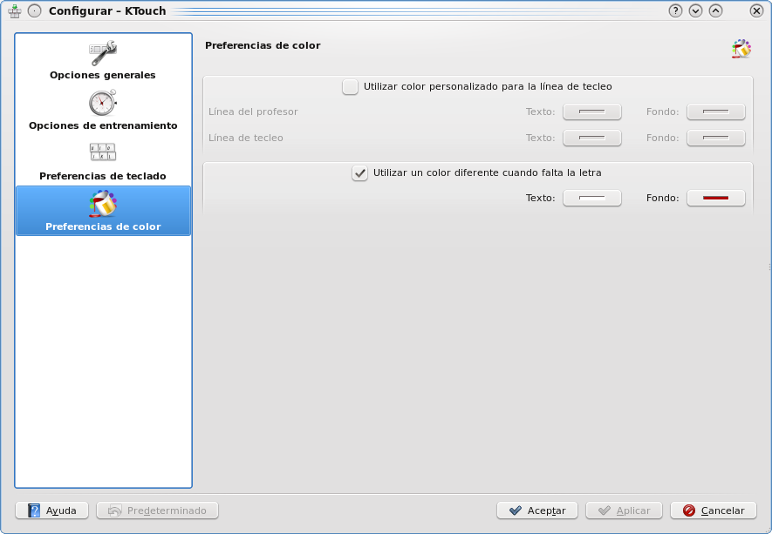
Task: Choose the red Fondo color swatch
Action: point(716,198)
